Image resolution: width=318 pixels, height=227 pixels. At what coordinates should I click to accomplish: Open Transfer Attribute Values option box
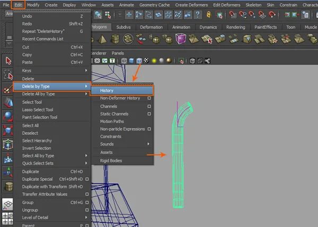coord(87,194)
